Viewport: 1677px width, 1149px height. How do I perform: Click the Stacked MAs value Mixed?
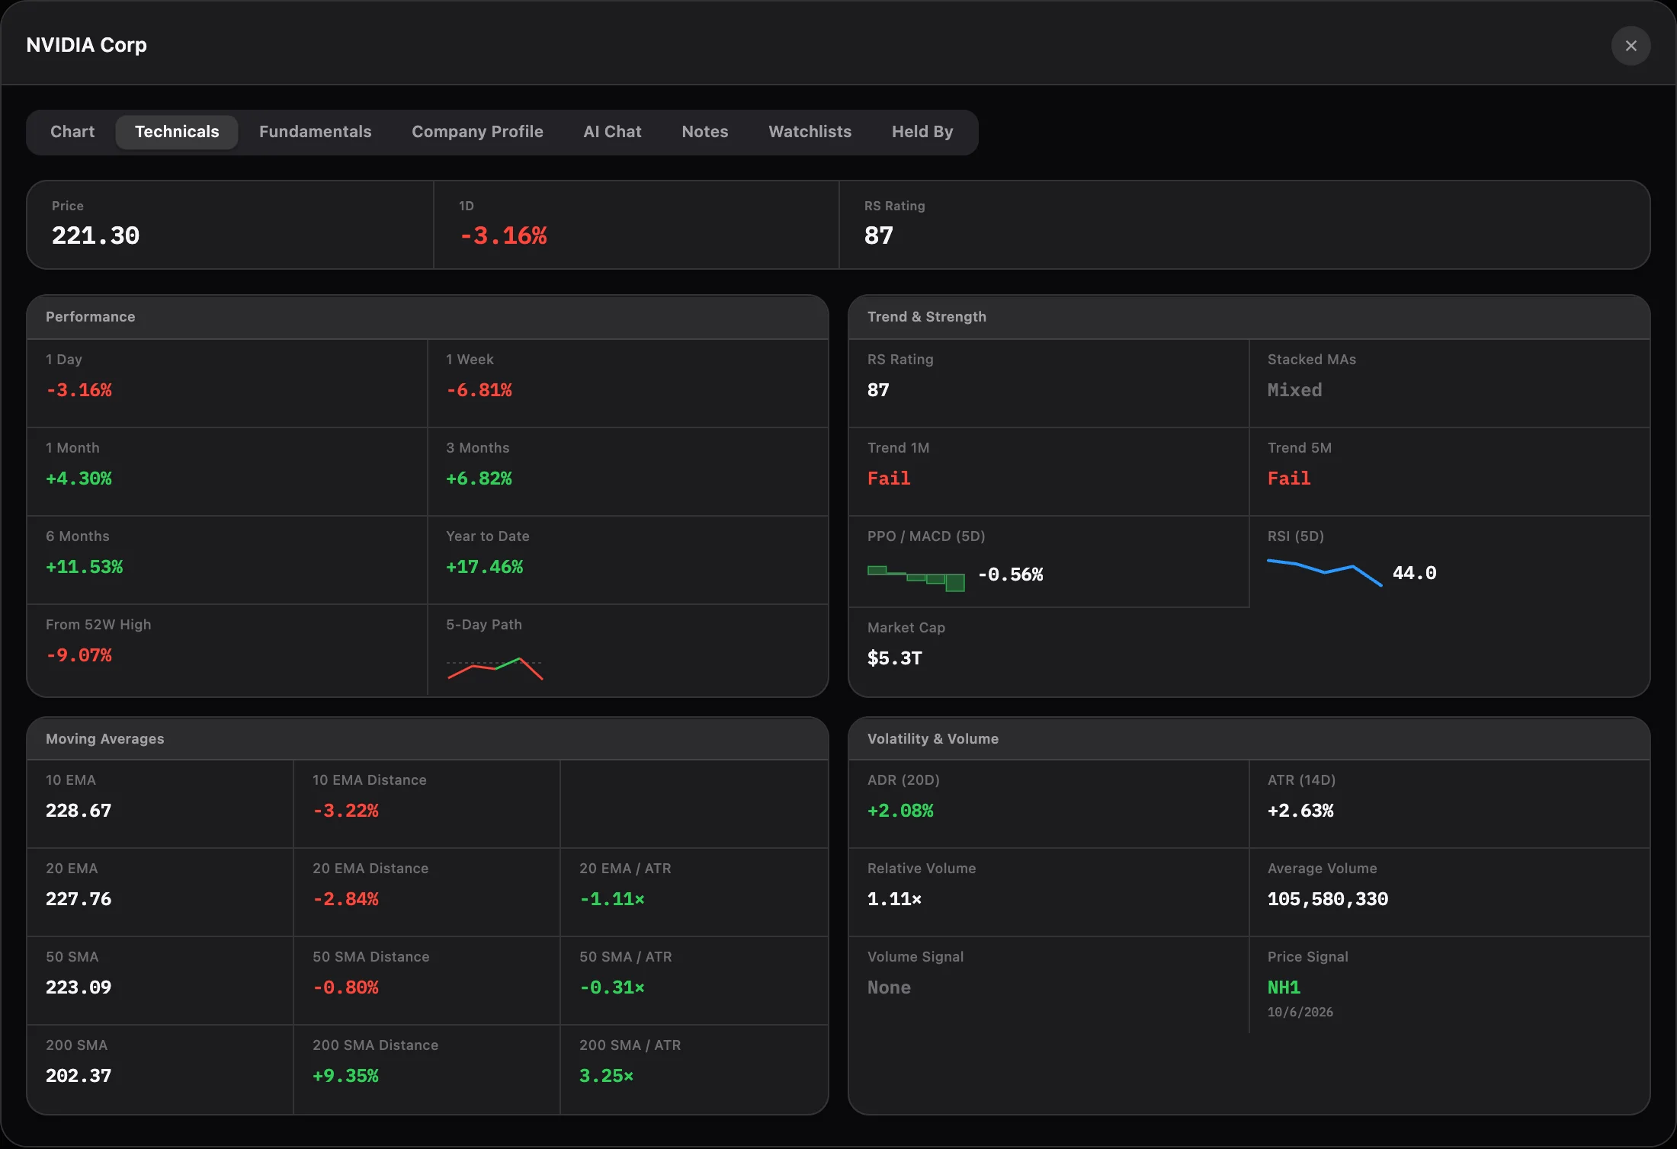pos(1294,390)
